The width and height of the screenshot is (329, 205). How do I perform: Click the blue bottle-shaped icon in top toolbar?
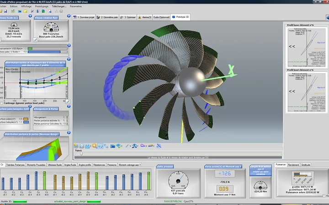(x=37, y=11)
